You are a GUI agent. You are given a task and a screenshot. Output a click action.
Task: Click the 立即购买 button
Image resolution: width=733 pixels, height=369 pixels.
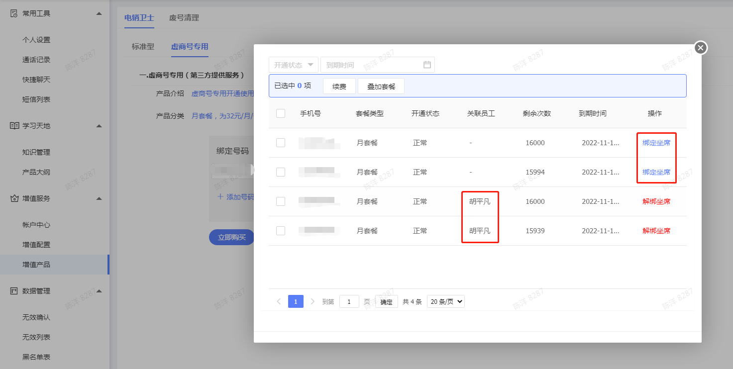(231, 237)
